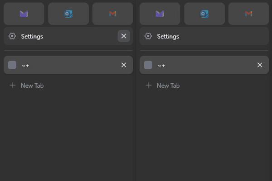Click the Settings gear icon in left sidebar
The width and height of the screenshot is (272, 181).
12,36
